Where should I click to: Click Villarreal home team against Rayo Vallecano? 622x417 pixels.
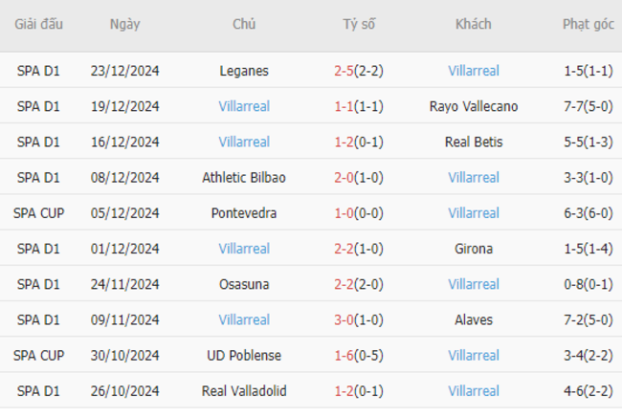[x=244, y=106]
